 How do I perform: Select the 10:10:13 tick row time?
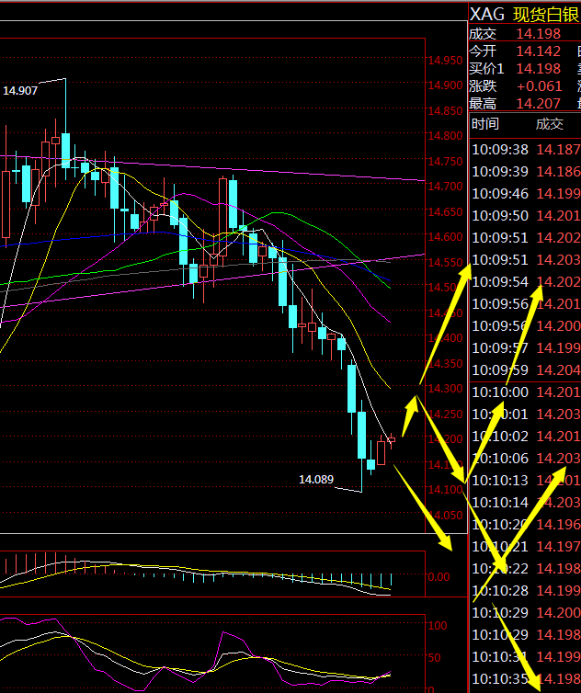point(500,481)
